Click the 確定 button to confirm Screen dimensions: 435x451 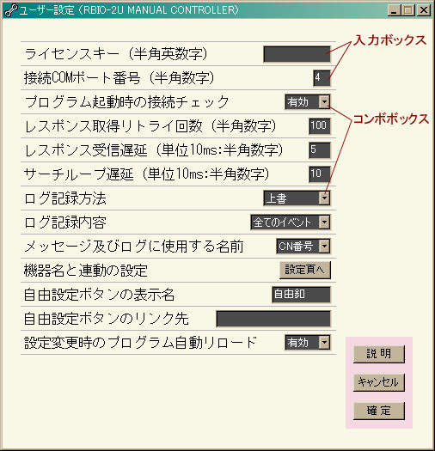(379, 411)
